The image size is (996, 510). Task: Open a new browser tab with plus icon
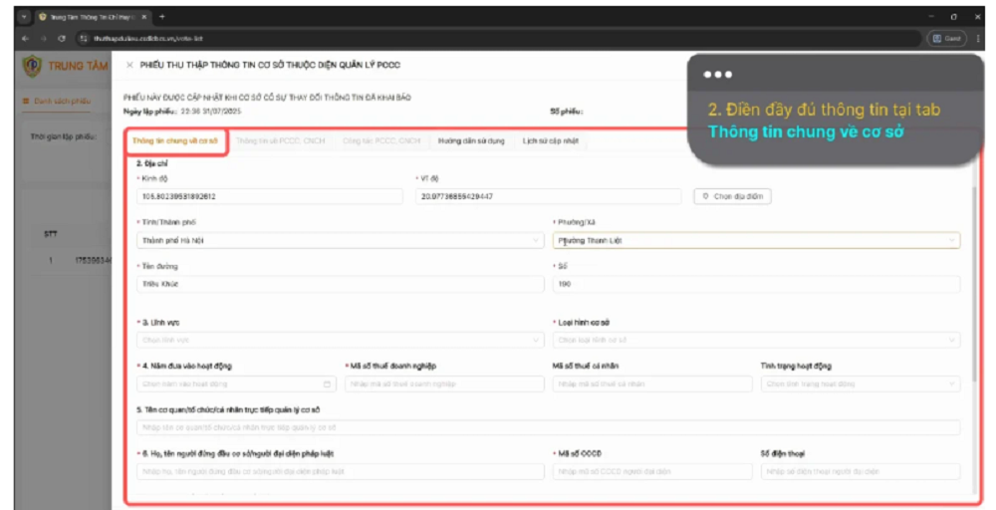(162, 17)
